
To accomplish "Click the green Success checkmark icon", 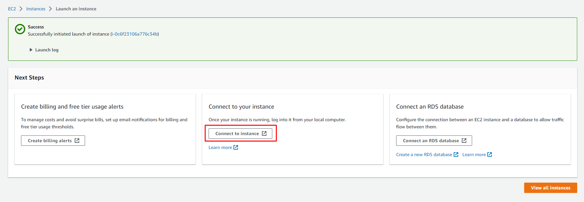I will click(20, 29).
